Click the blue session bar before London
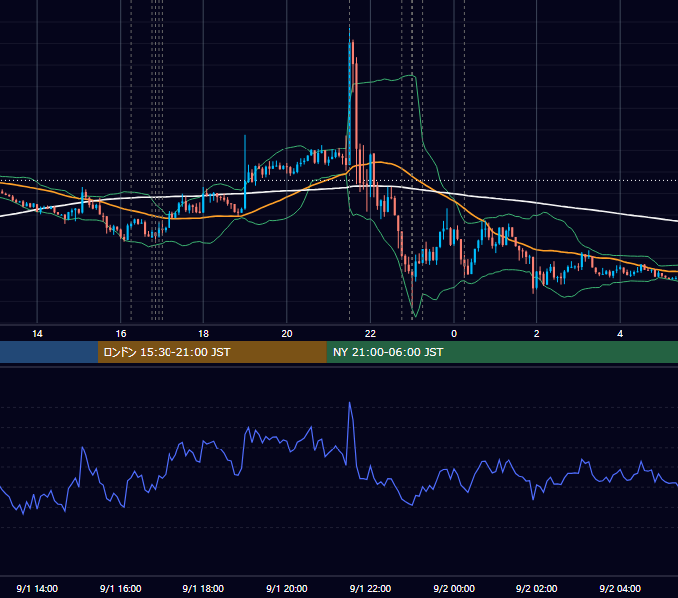This screenshot has width=678, height=598. [49, 352]
